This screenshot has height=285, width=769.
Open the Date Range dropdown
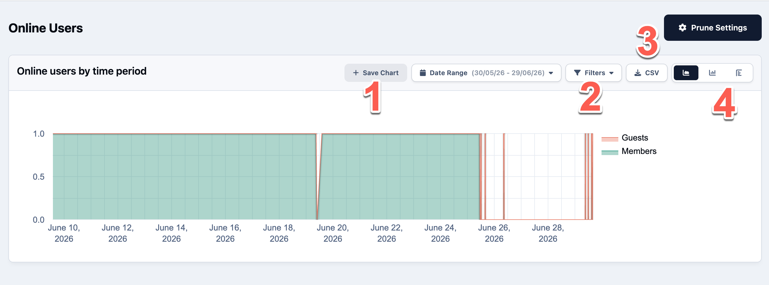[486, 73]
